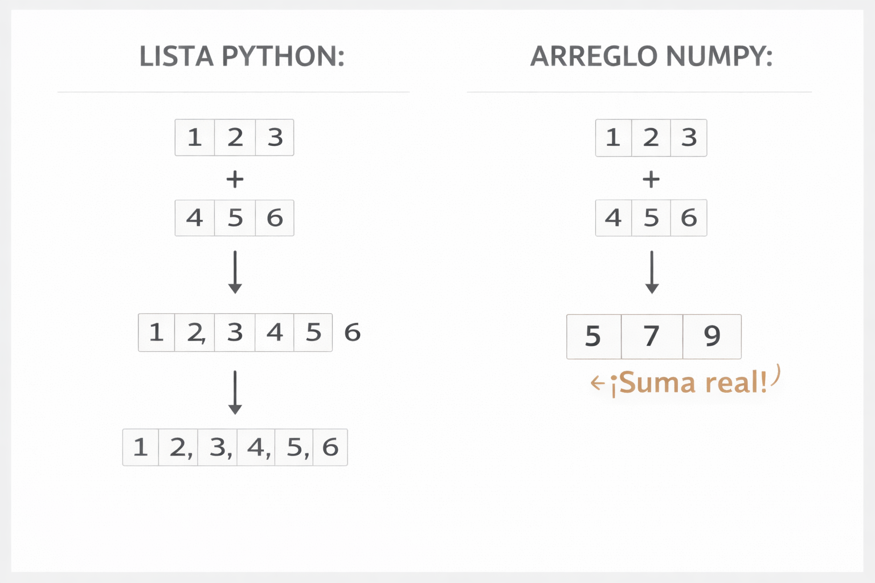Click cell 7 in the NumPy sum result

[x=652, y=336]
